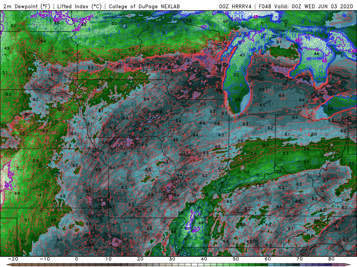This screenshot has height=267, width=357.
Task: Click the 30 tick label on colorbar
Action: [x=172, y=259]
